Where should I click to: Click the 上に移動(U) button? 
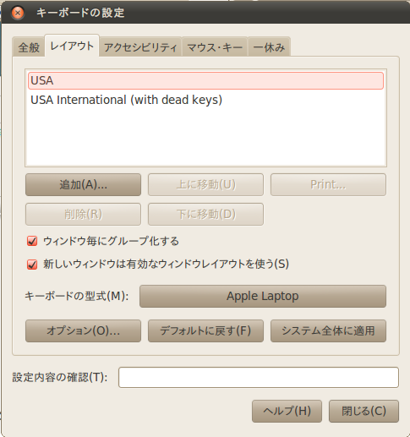(205, 185)
